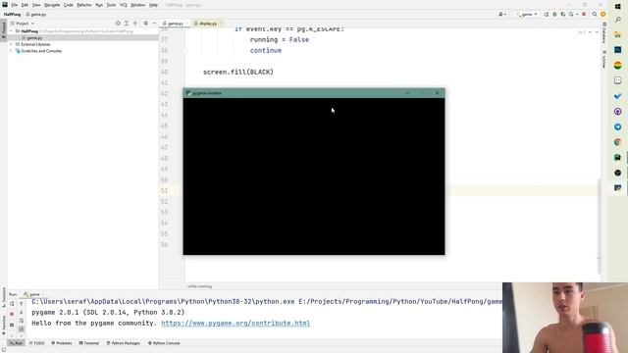The image size is (628, 353).
Task: Select the game tab in Run panel
Action: 32,294
